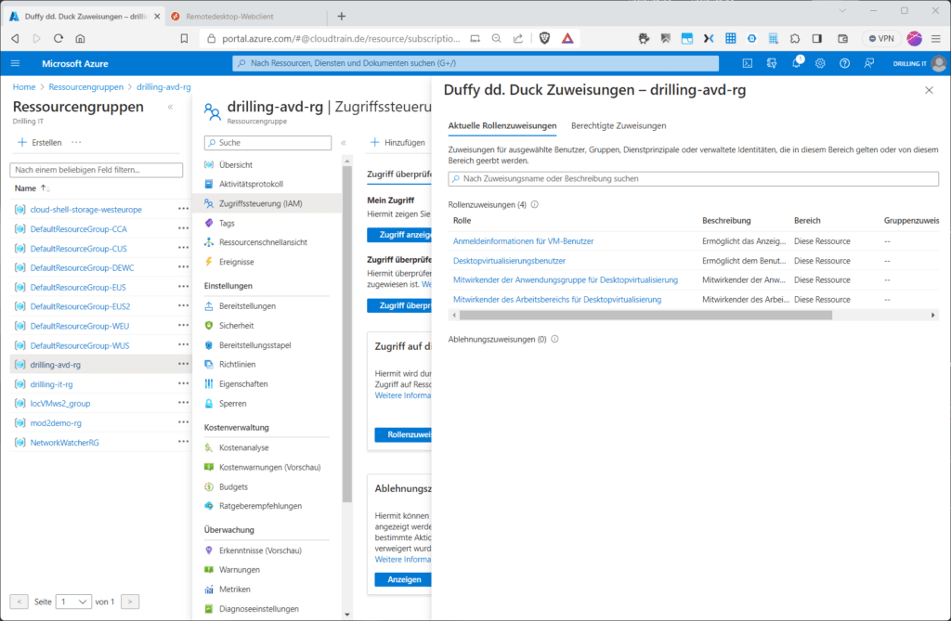The image size is (951, 621).
Task: Close the Duffy dd. Duck Zuweisungen panel
Action: click(x=929, y=90)
